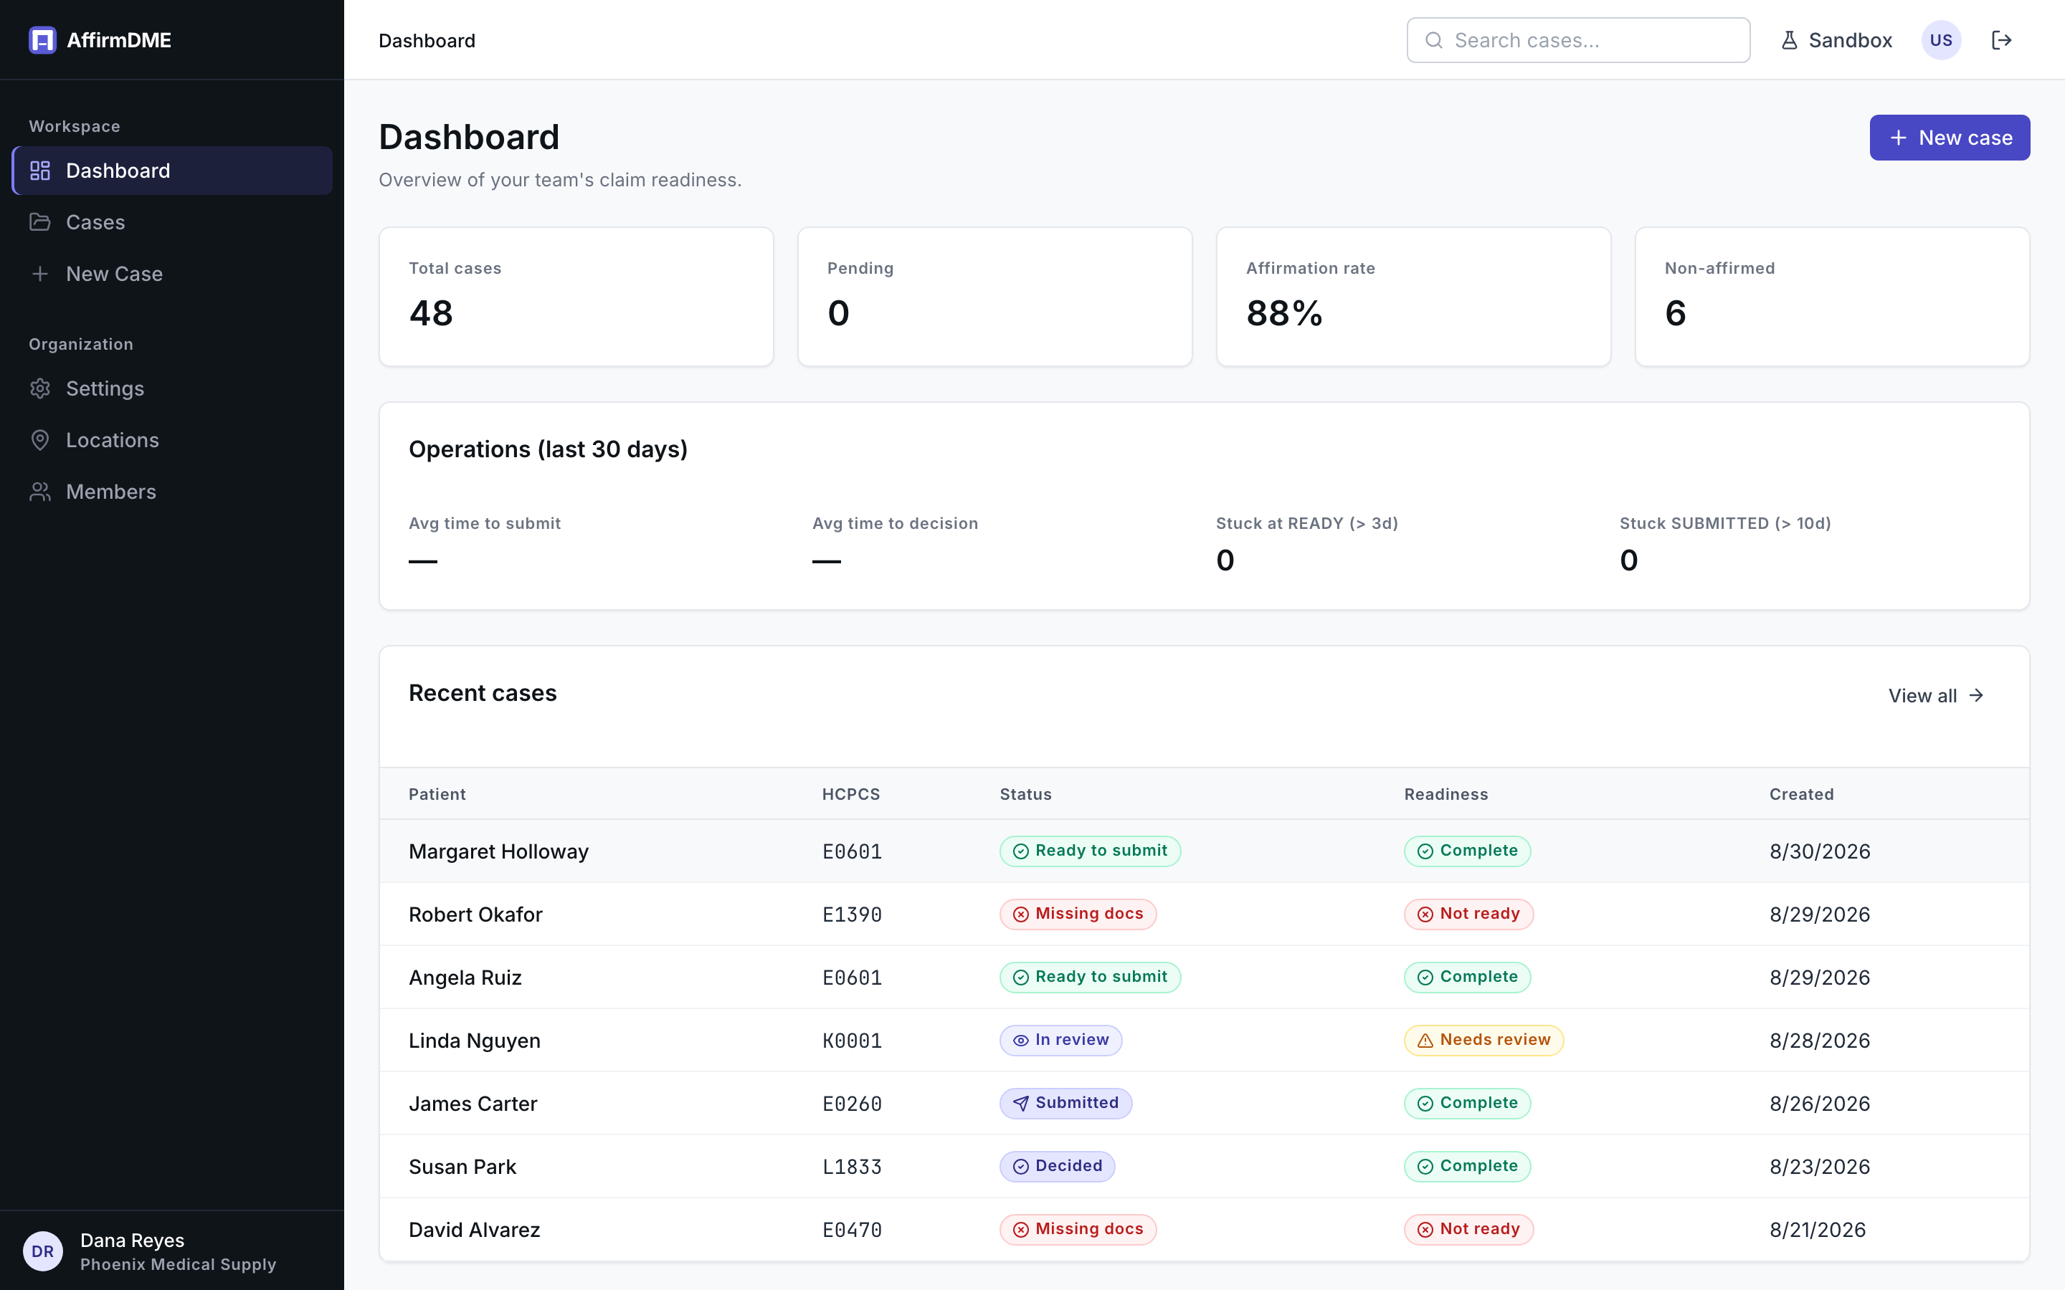Click the logout icon in the header
Image resolution: width=2065 pixels, height=1290 pixels.
coord(2001,40)
